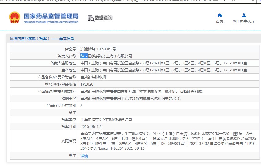
Task: Click the 产品名称/产品分类名称 label
Action: tap(57, 77)
